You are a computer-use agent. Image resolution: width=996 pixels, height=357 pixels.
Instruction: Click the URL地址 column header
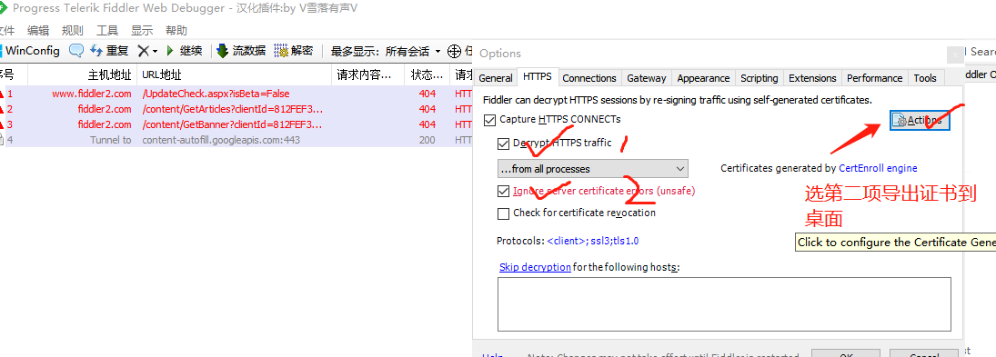235,74
